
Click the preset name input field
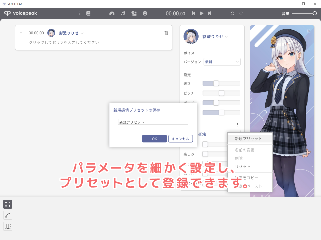point(153,122)
